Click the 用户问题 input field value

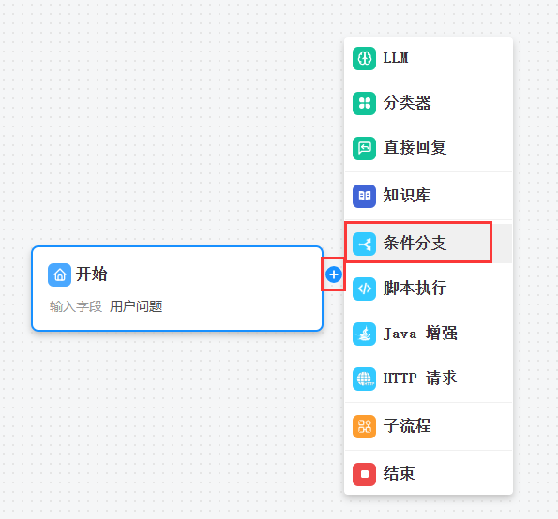(x=136, y=306)
